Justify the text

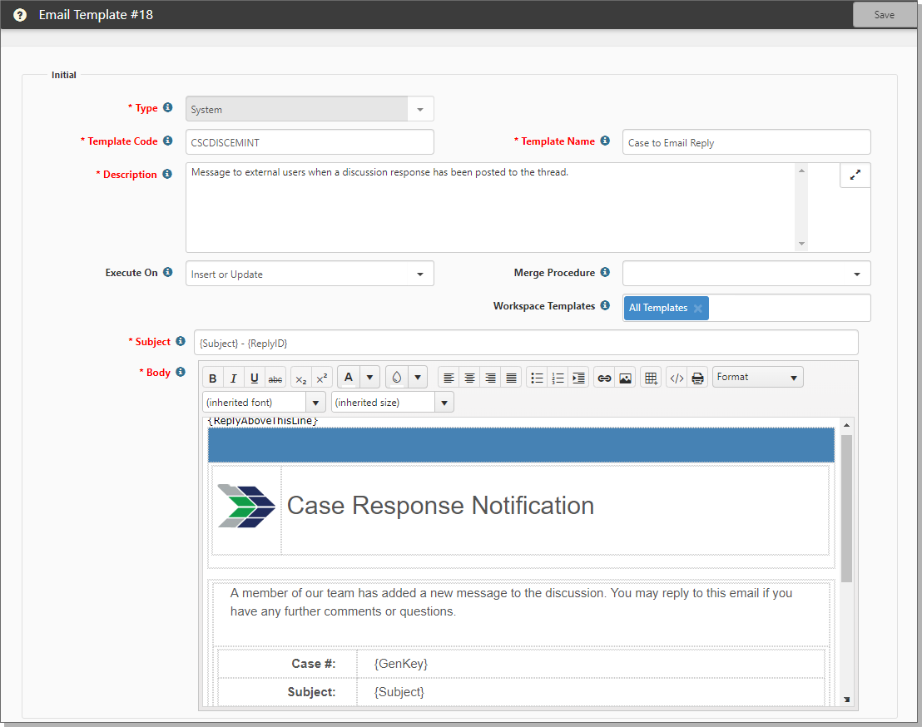point(512,378)
